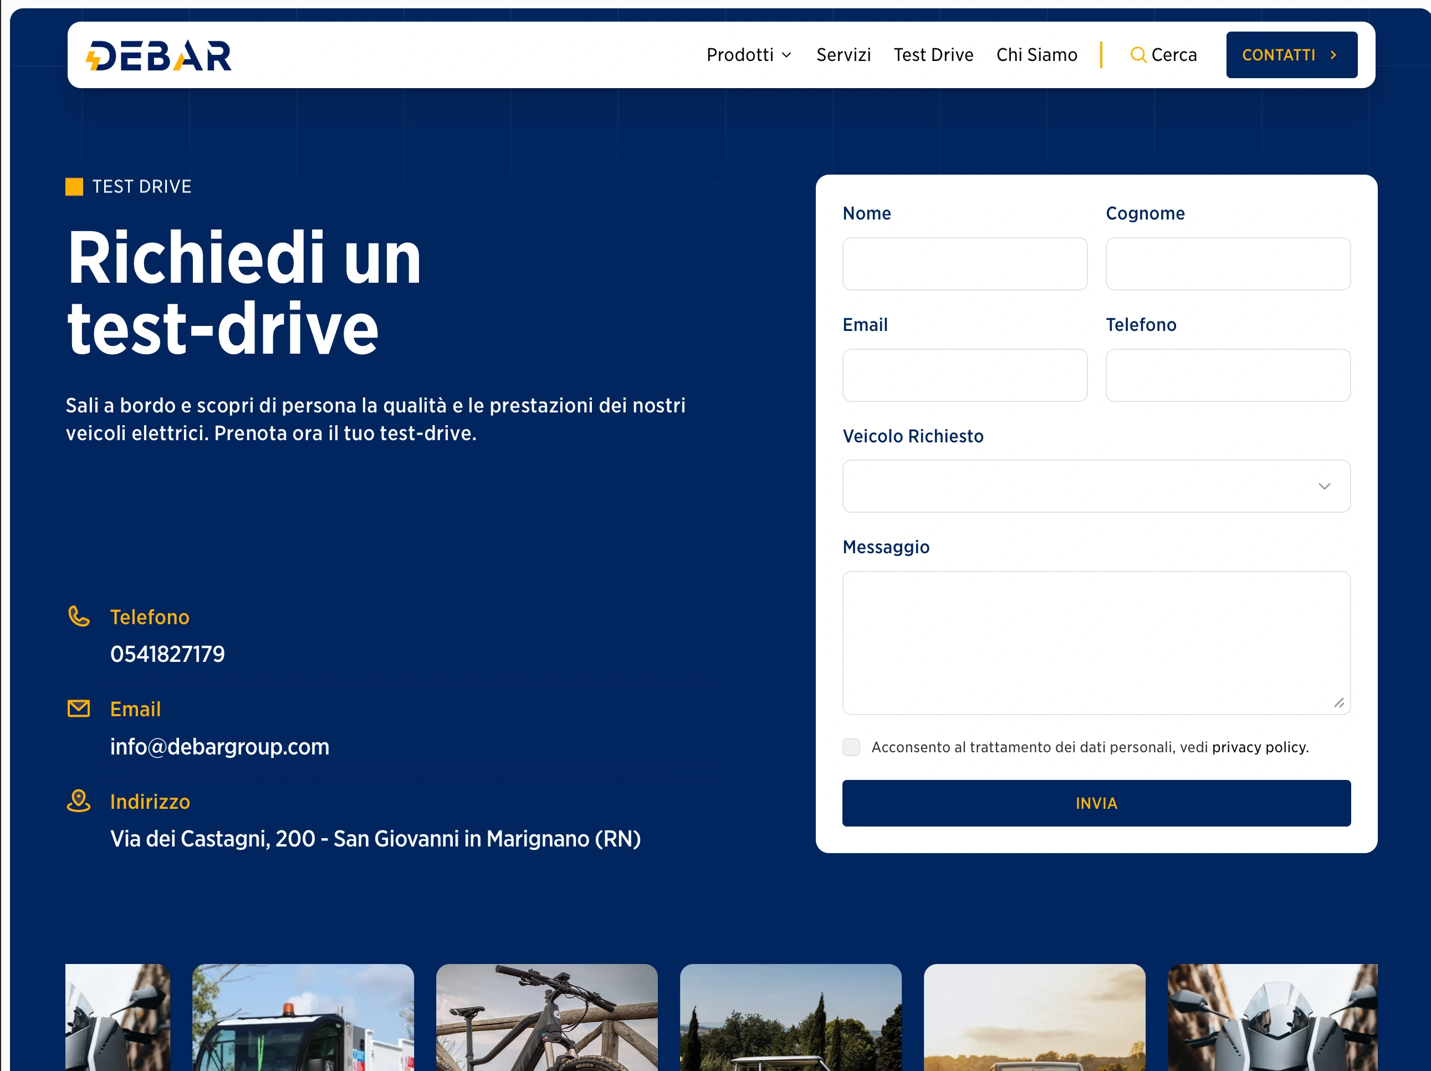Tick the personal data consent checkbox
Viewport: 1431px width, 1071px height.
[x=851, y=747]
